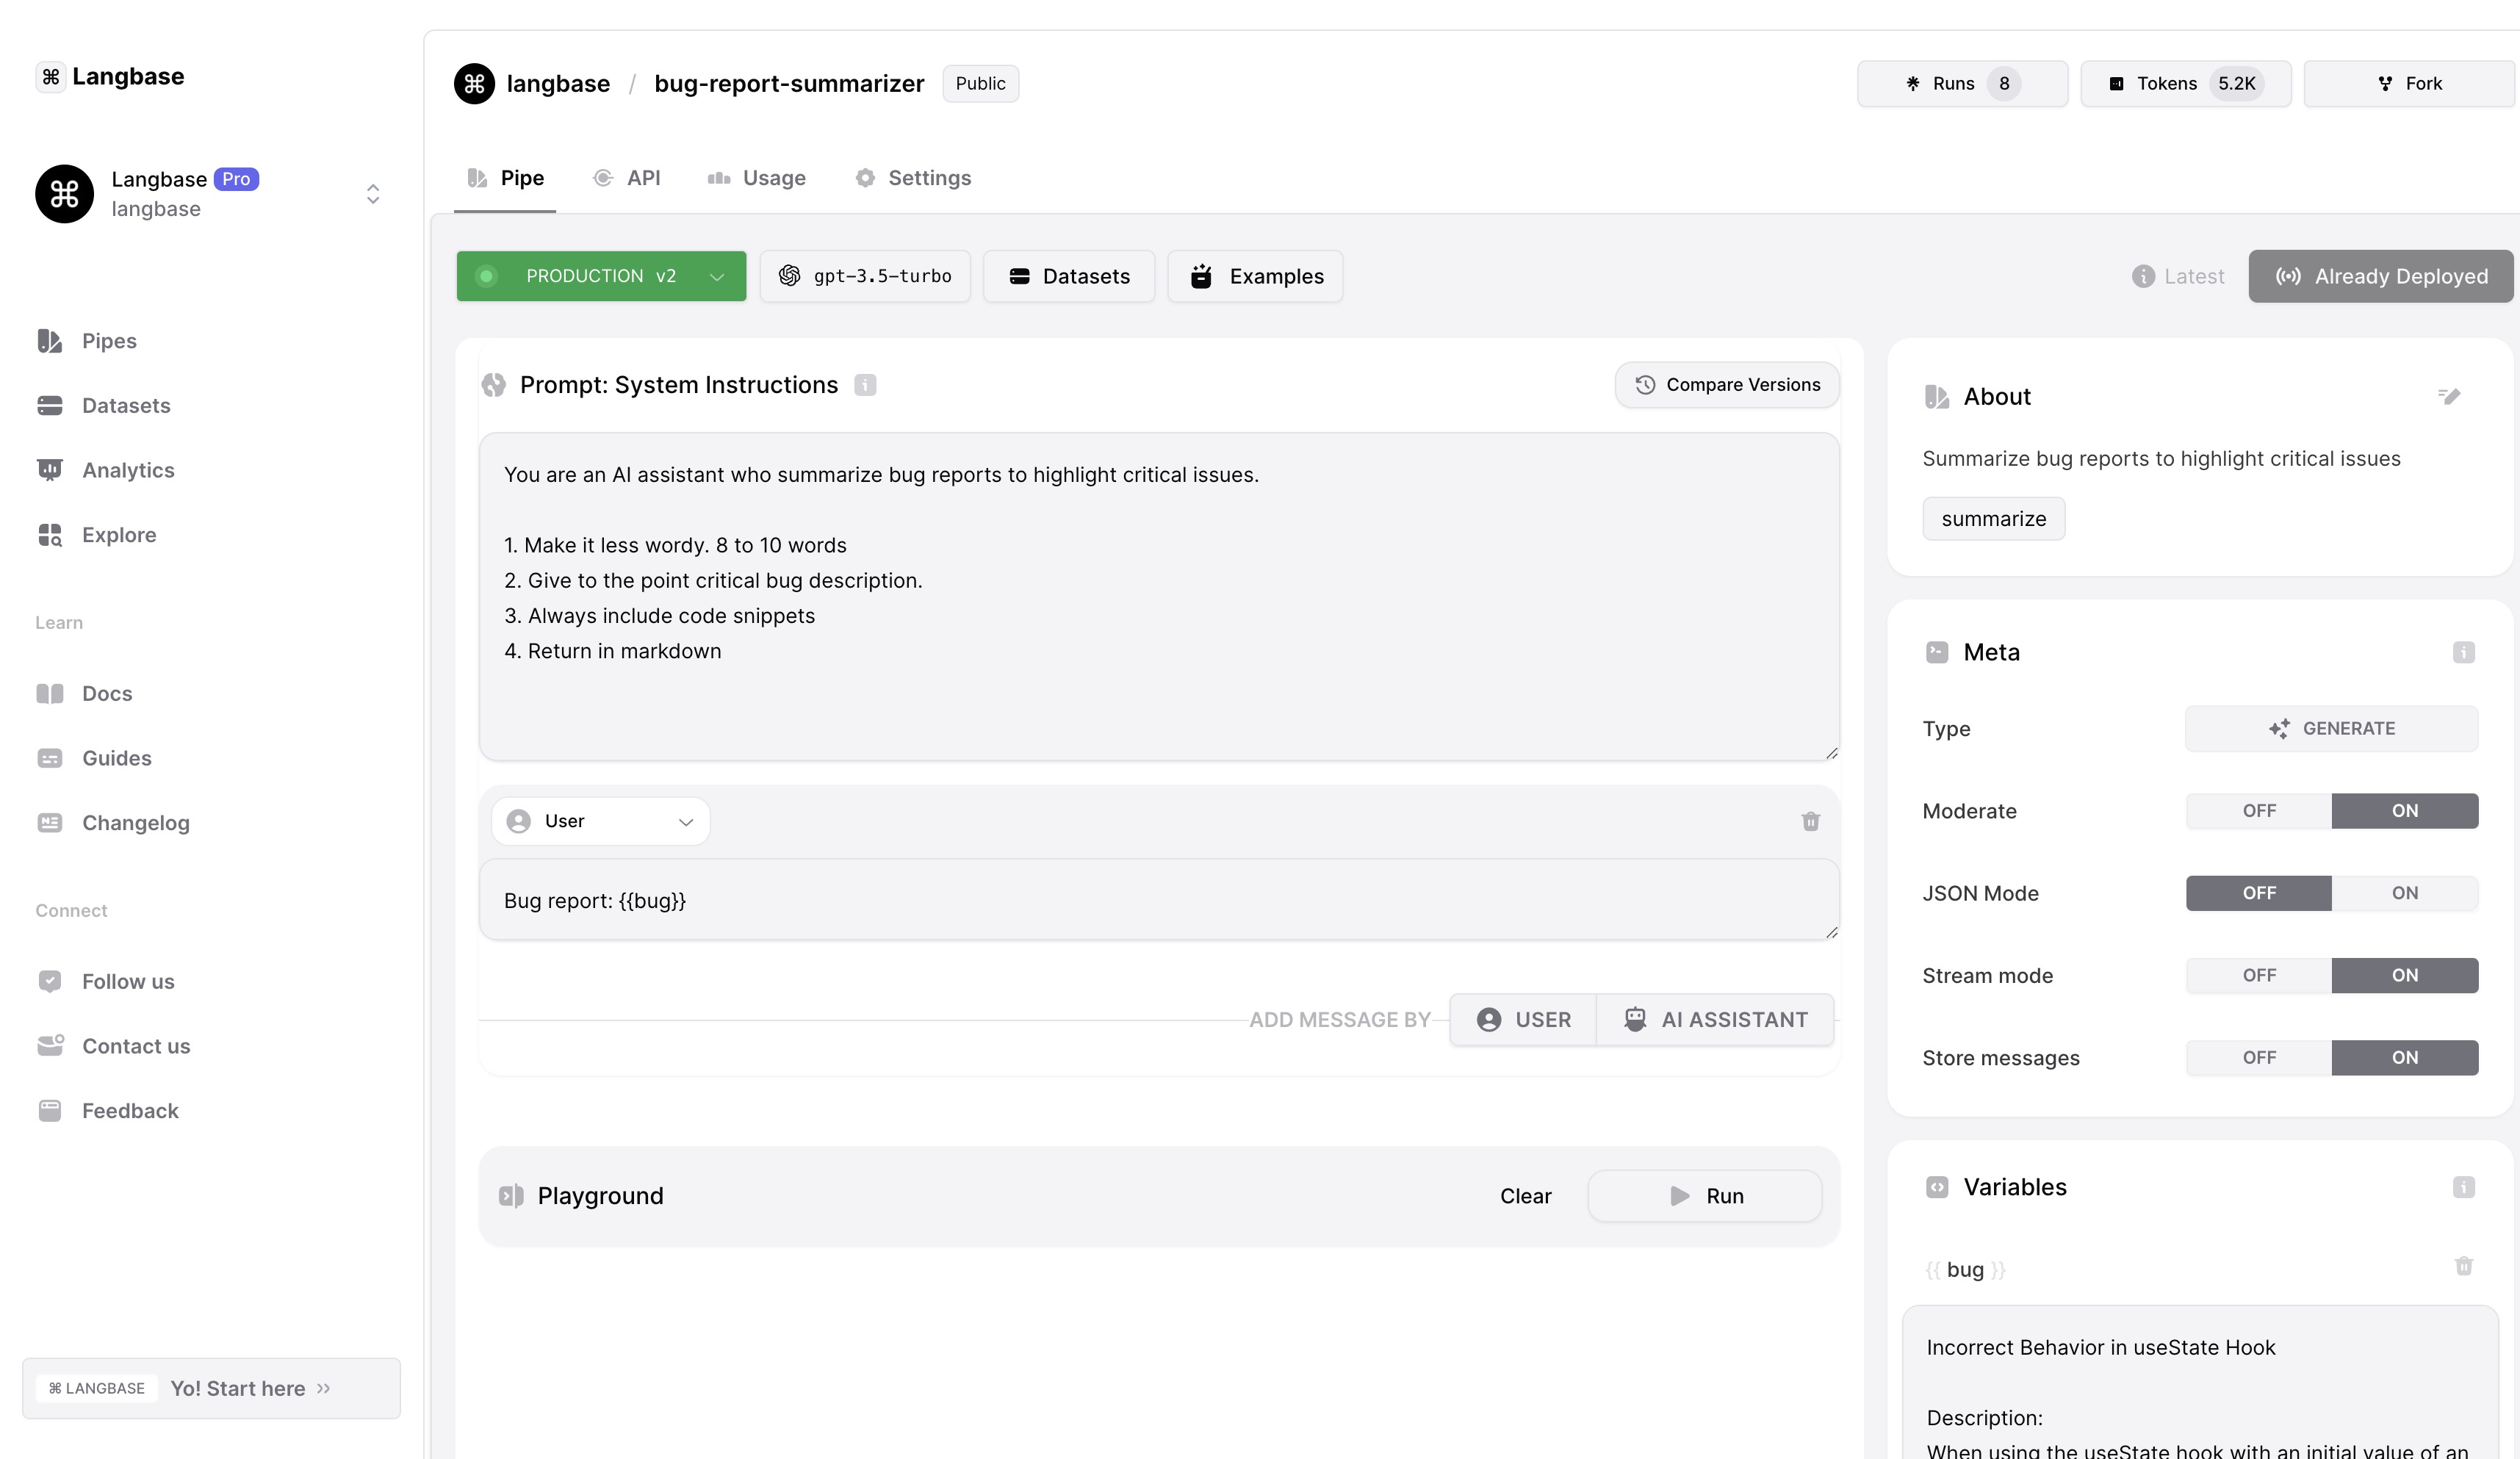
Task: Open Explore in the sidebar
Action: tap(118, 535)
